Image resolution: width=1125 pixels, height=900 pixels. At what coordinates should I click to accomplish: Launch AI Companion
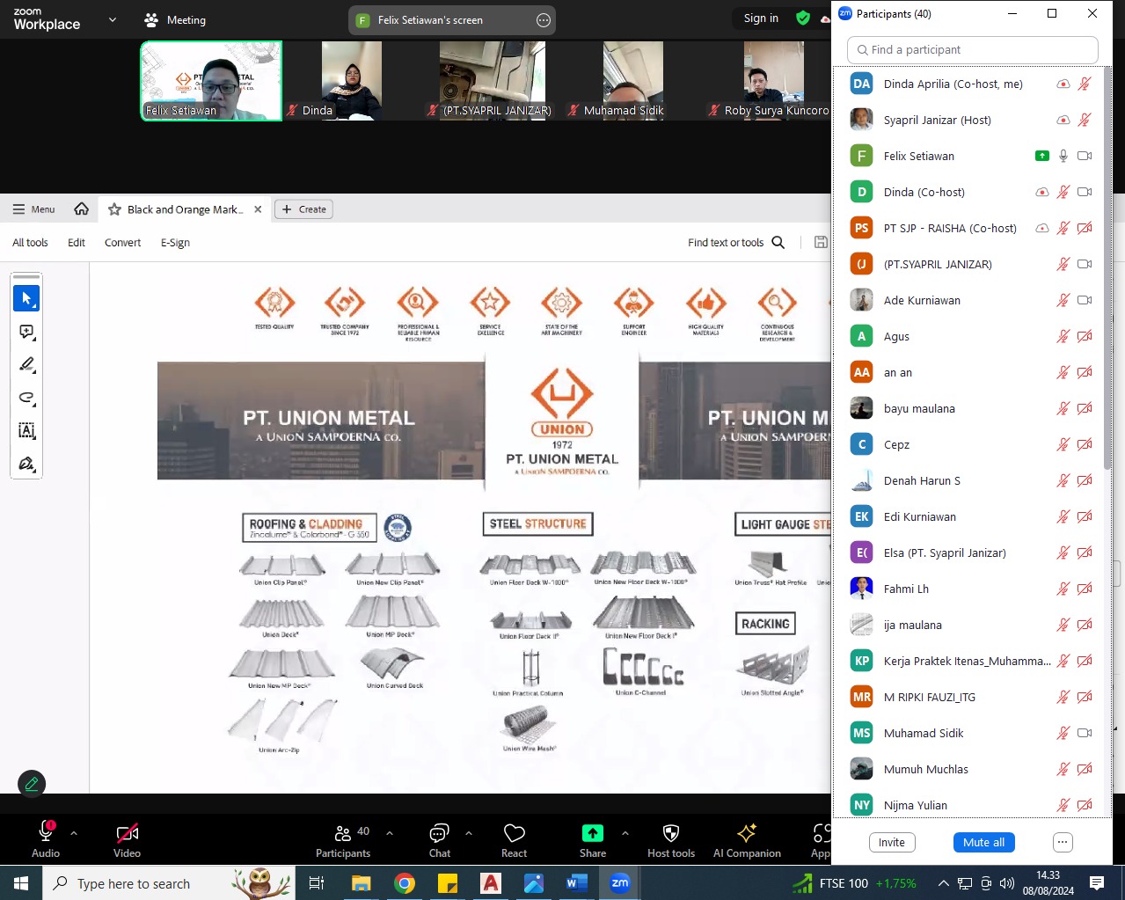pyautogui.click(x=747, y=840)
